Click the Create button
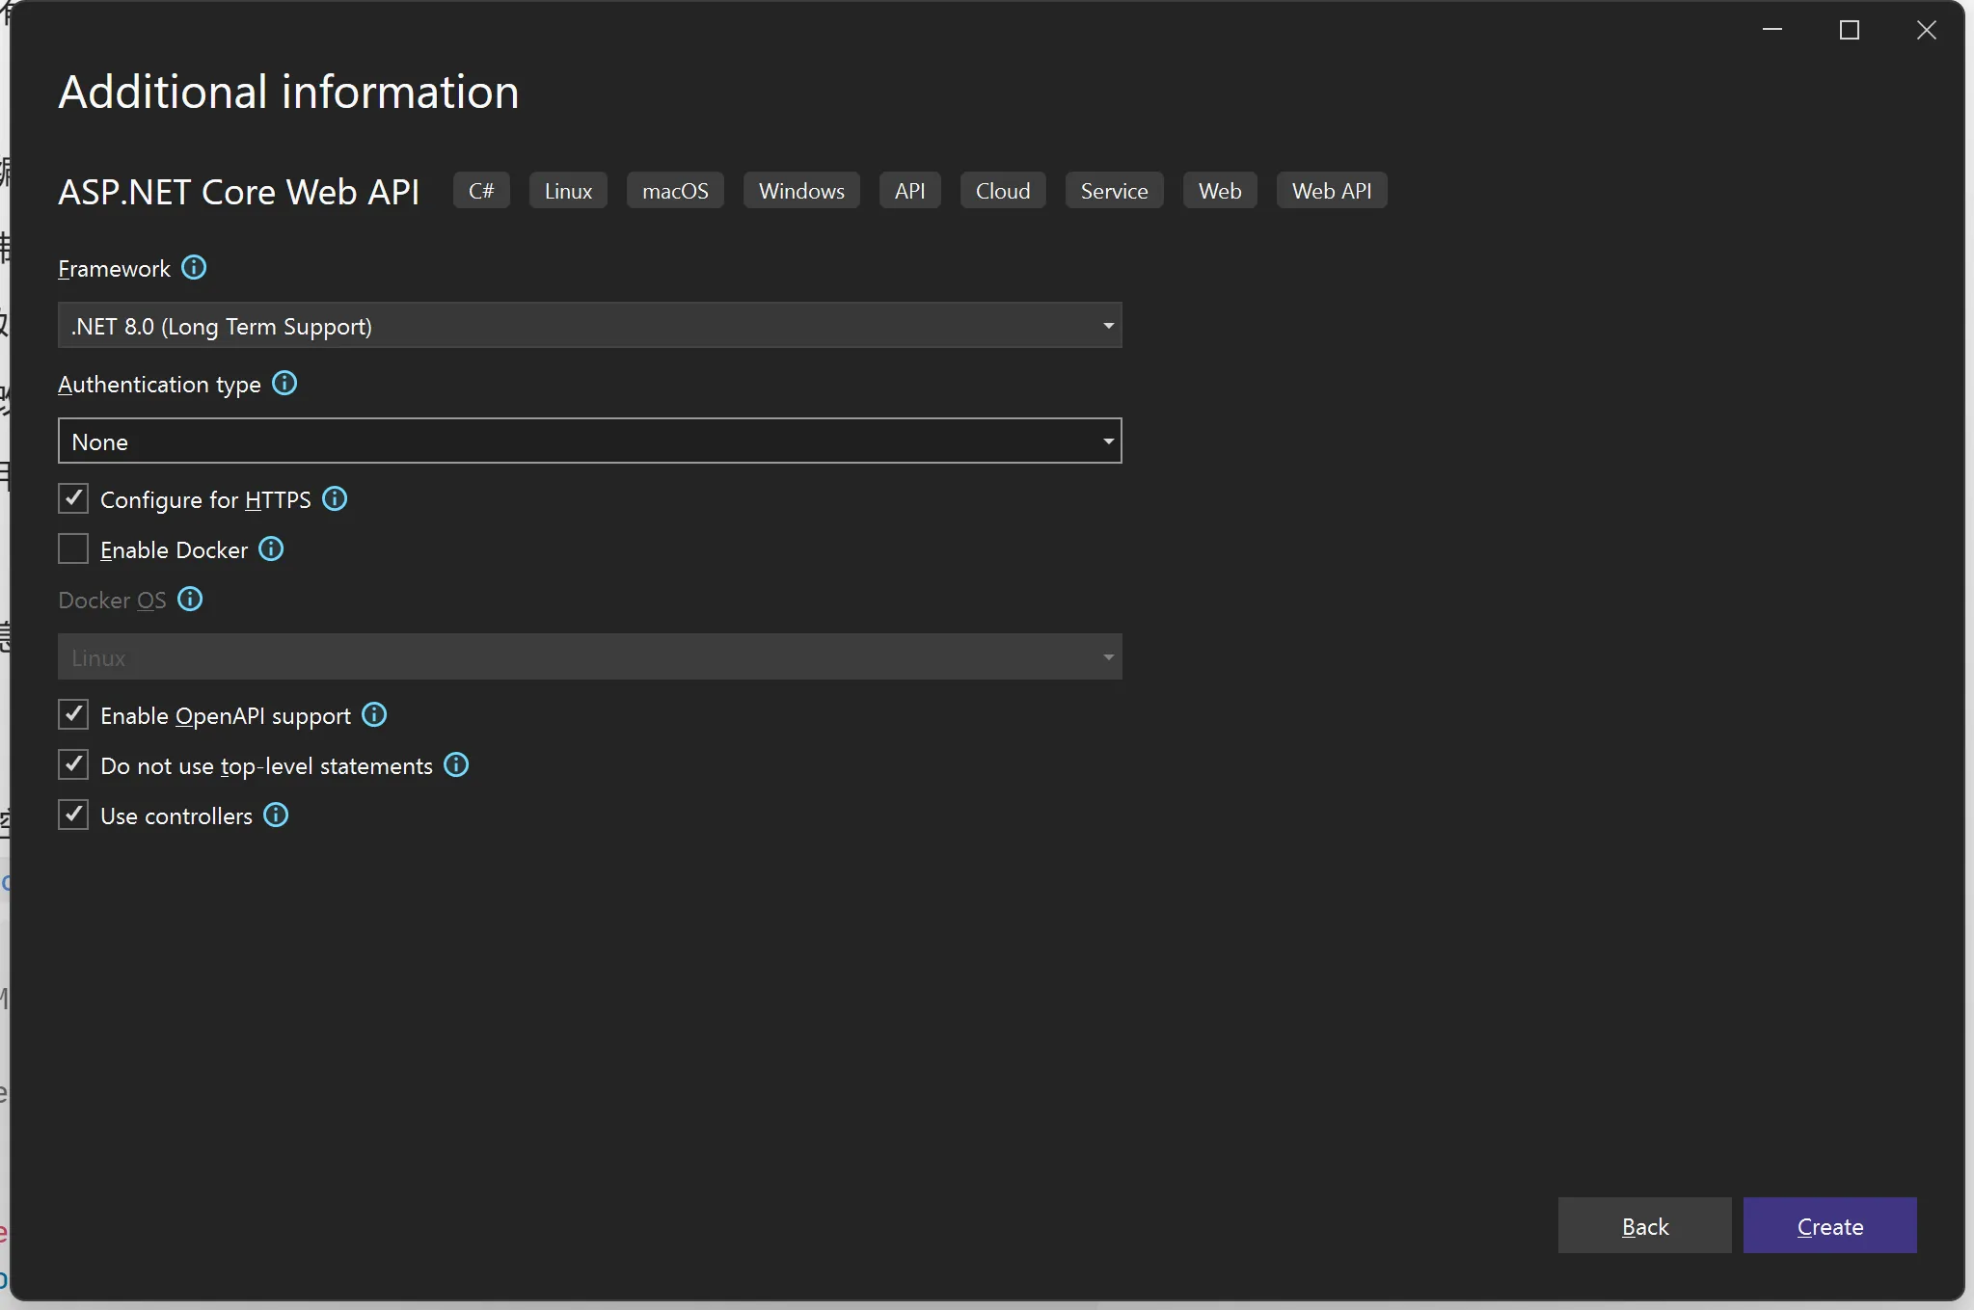1974x1310 pixels. (1830, 1225)
